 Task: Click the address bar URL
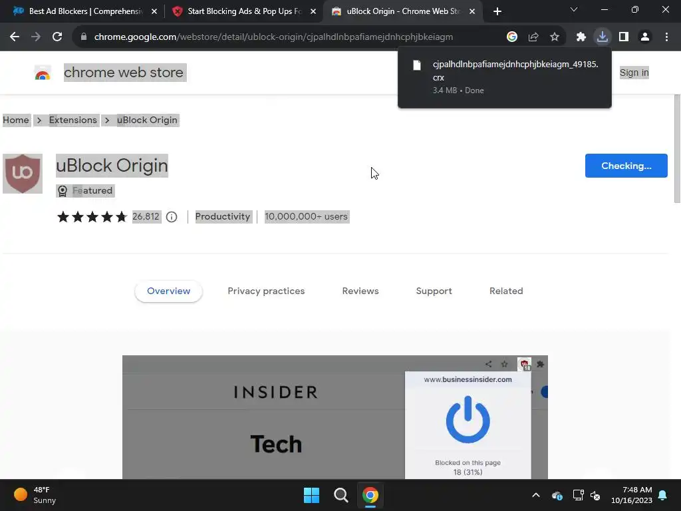273,37
